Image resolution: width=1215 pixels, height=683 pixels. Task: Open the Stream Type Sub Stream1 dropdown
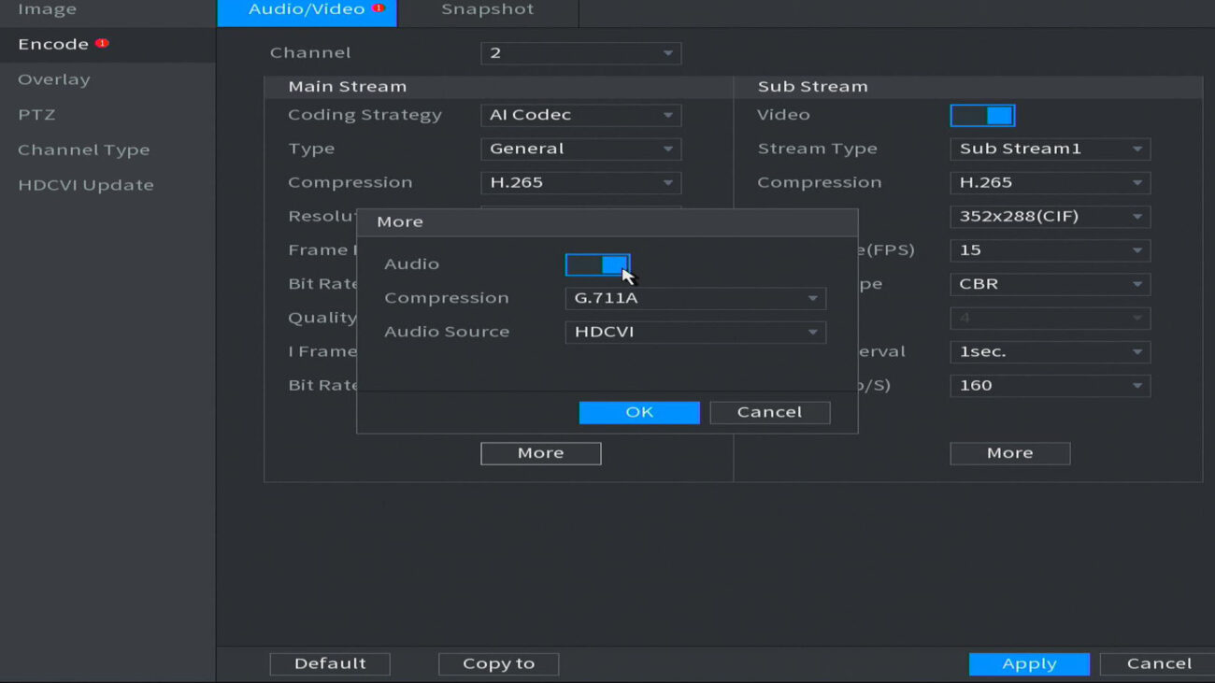1050,149
